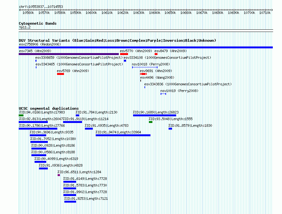Select the purple esv7345 inversion bar

tap(69, 54)
